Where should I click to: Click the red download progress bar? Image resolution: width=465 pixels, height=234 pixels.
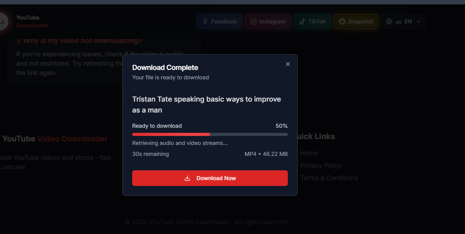(x=210, y=134)
